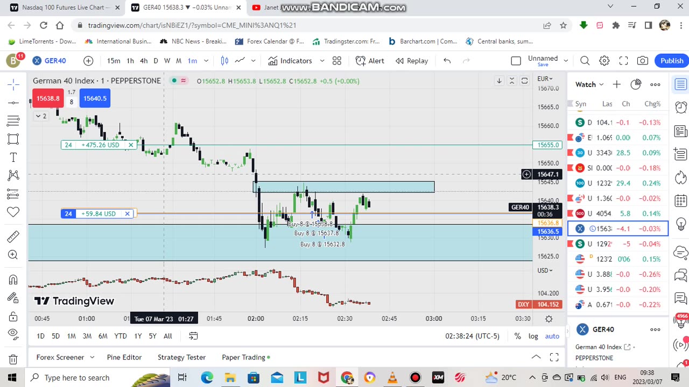Viewport: 689px width, 387px height.
Task: Click the 15640.5 buy price button
Action: pyautogui.click(x=95, y=98)
